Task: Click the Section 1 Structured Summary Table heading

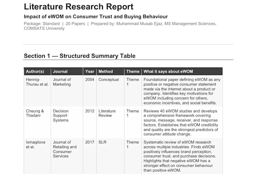Action: tap(79, 56)
